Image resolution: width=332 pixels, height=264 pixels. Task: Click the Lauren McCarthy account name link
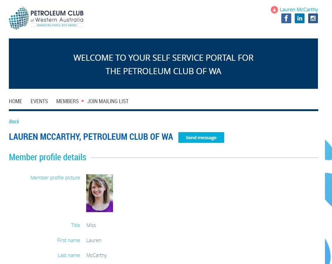pos(299,9)
